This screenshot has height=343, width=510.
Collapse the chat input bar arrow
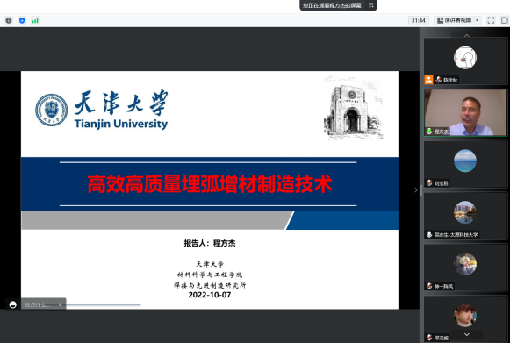click(61, 304)
